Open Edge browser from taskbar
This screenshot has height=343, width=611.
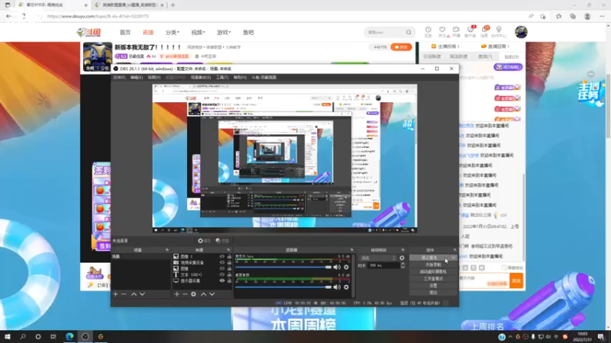(x=70, y=337)
